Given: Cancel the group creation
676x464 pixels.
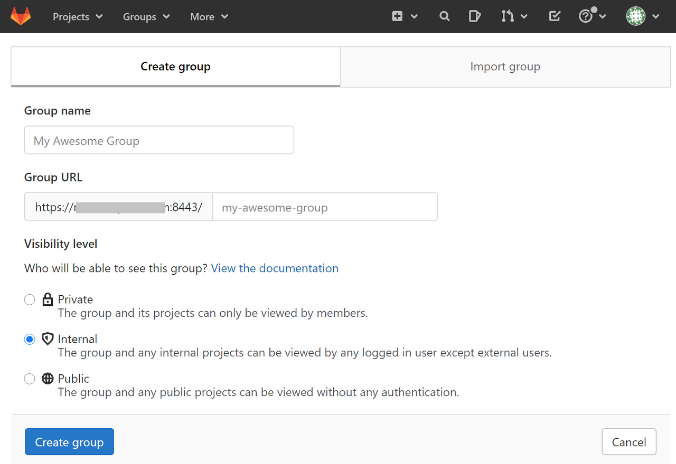Looking at the screenshot, I should (628, 441).
